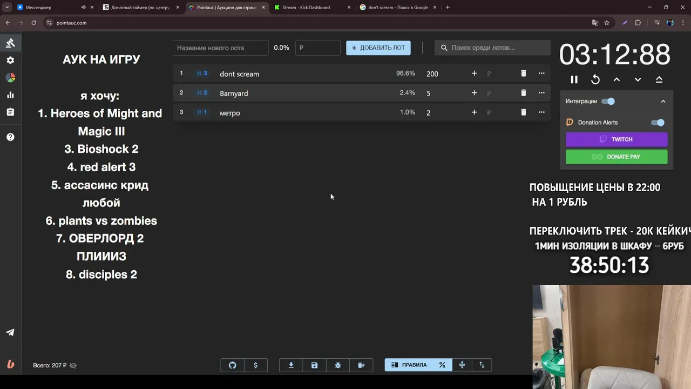Click the browser back arrow

(8, 23)
